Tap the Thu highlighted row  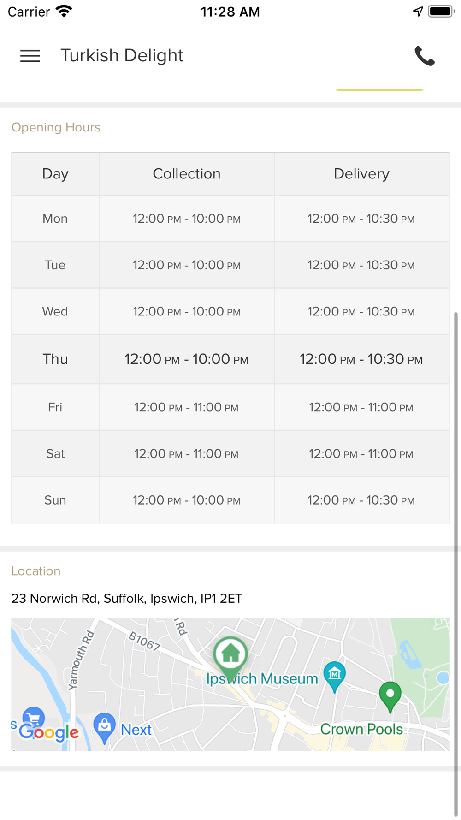[230, 359]
